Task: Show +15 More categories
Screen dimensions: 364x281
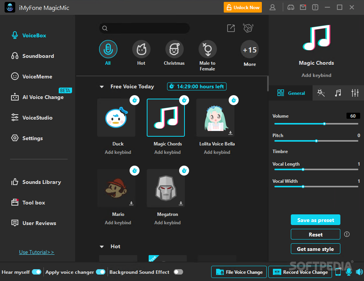Action: tap(250, 49)
